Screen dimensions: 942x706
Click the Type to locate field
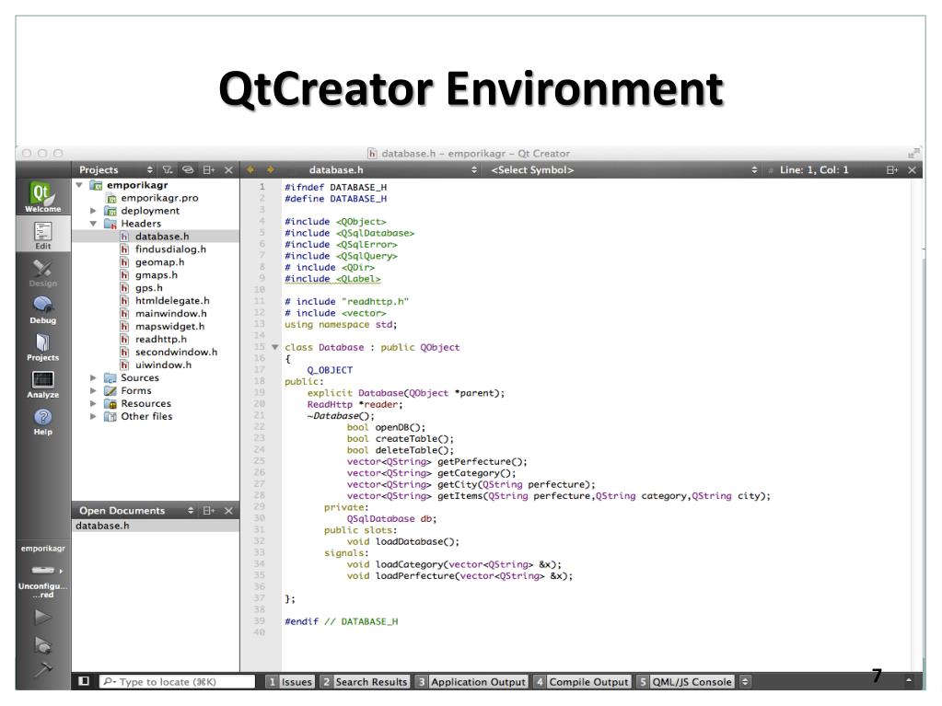pos(177,682)
